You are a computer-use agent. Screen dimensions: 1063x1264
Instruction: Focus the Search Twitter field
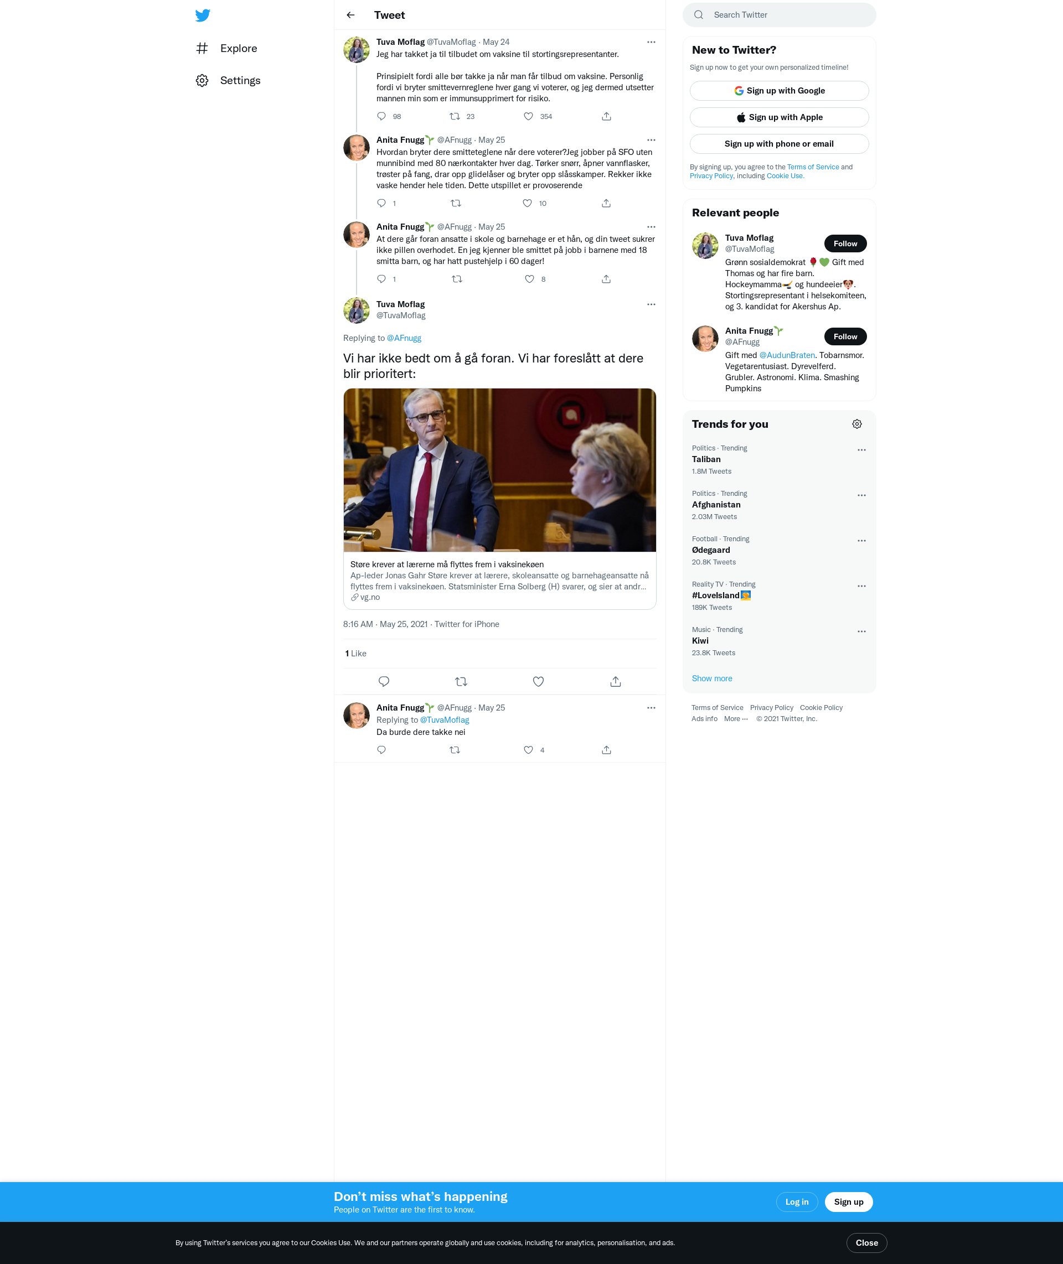pos(778,14)
